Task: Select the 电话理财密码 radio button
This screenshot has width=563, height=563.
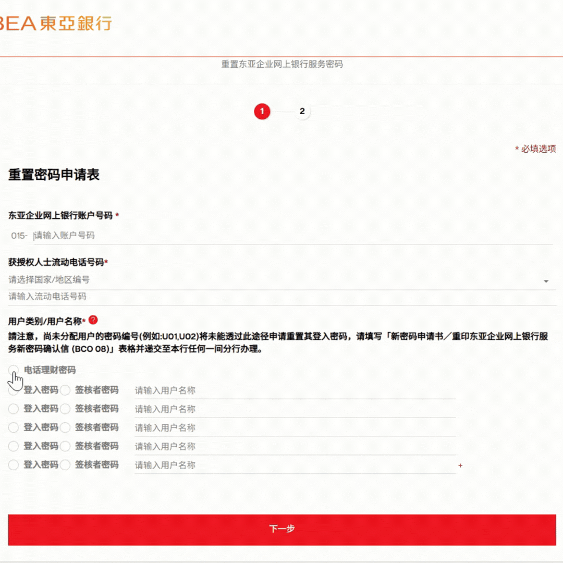Action: coord(13,370)
